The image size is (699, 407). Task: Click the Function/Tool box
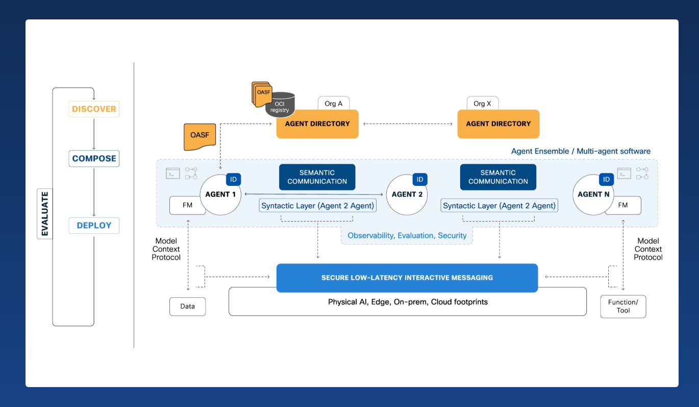pyautogui.click(x=623, y=306)
